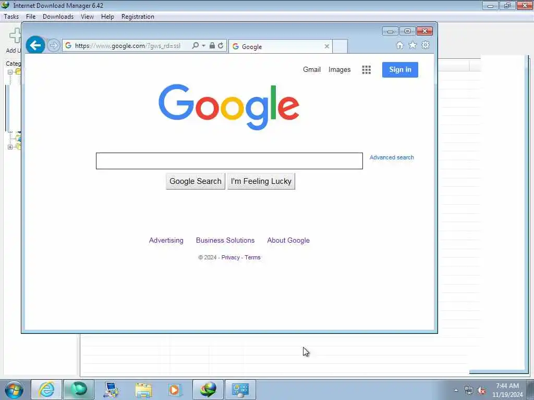
Task: Open the Help menu in IDM
Action: tap(107, 17)
